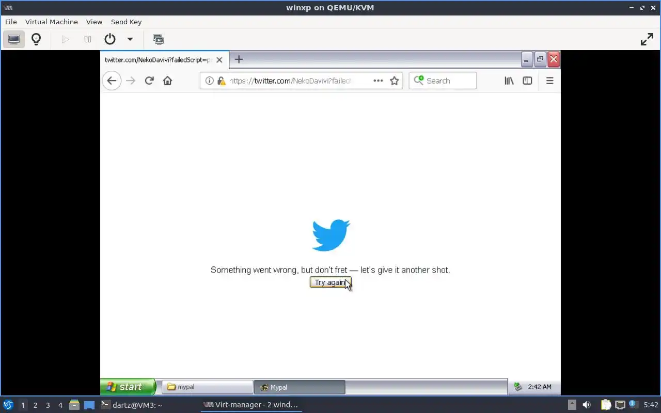
Task: Select the twitter.com/NekoDavivi browser tab
Action: pyautogui.click(x=158, y=60)
